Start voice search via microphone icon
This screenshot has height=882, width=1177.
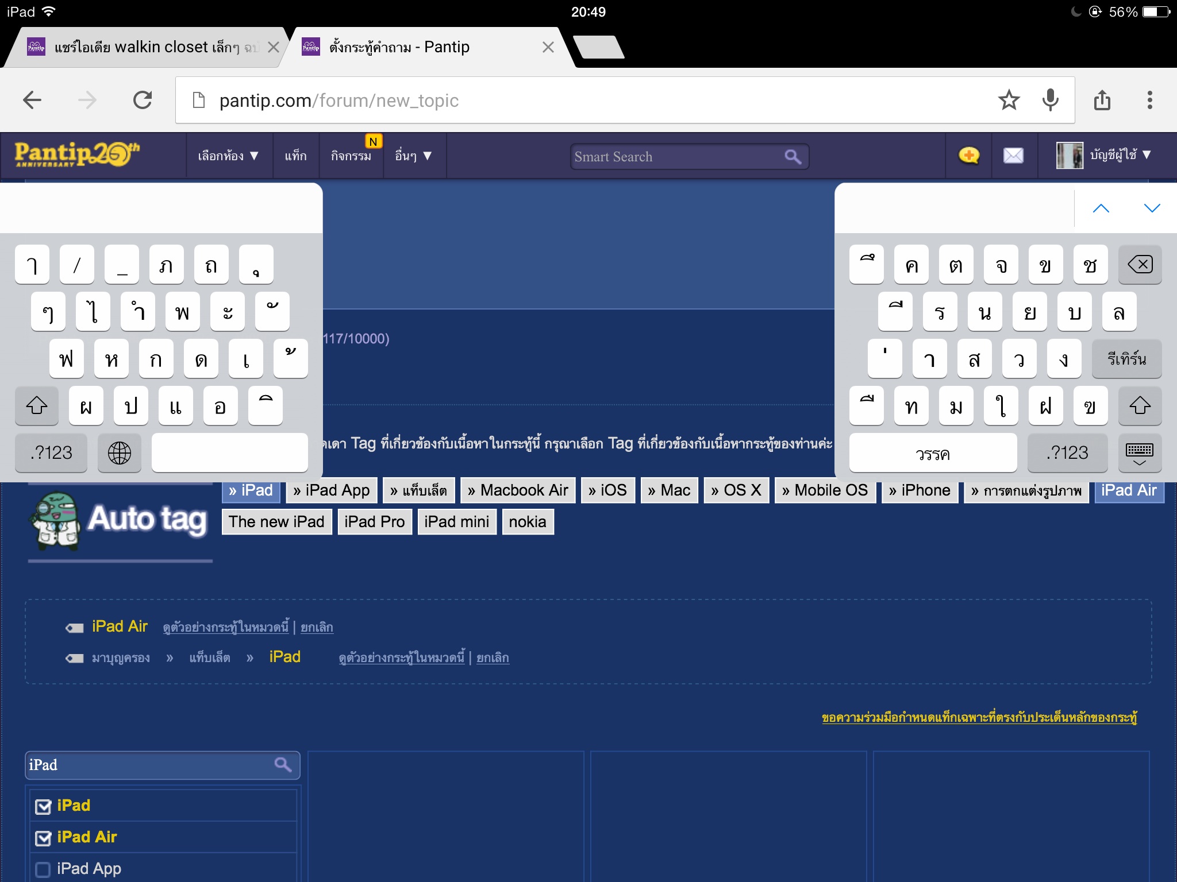tap(1050, 100)
